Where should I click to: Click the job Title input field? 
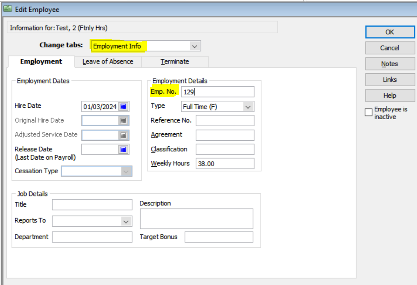click(92, 205)
